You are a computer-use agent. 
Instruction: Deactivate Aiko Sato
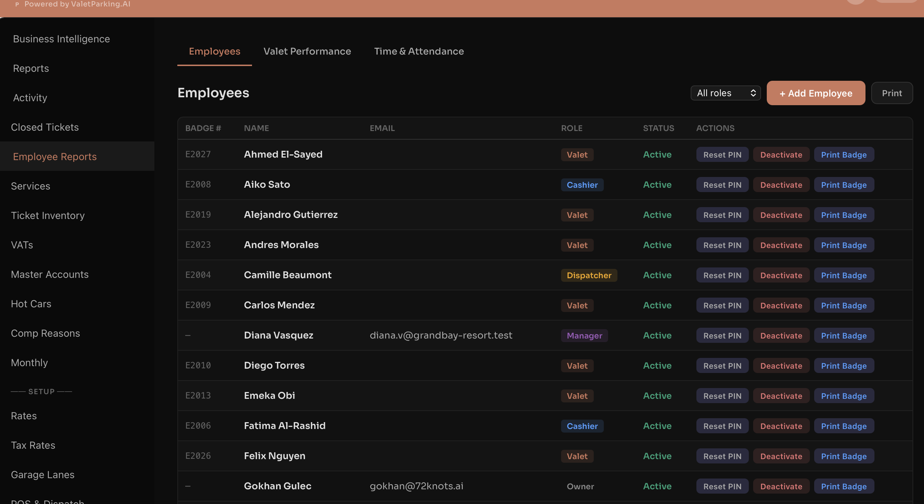tap(781, 185)
